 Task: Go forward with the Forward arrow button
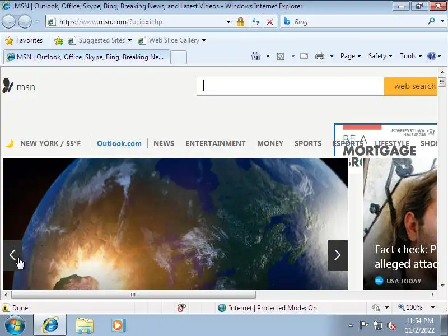25,21
